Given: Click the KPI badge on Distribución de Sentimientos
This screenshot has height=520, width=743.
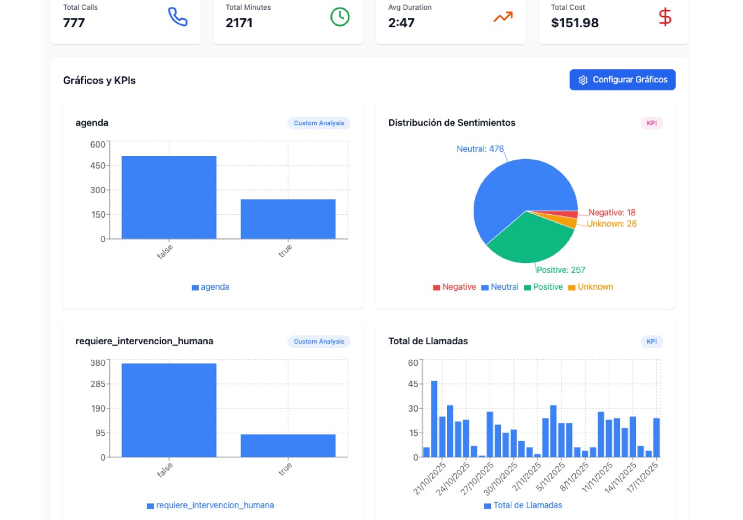Looking at the screenshot, I should (651, 123).
